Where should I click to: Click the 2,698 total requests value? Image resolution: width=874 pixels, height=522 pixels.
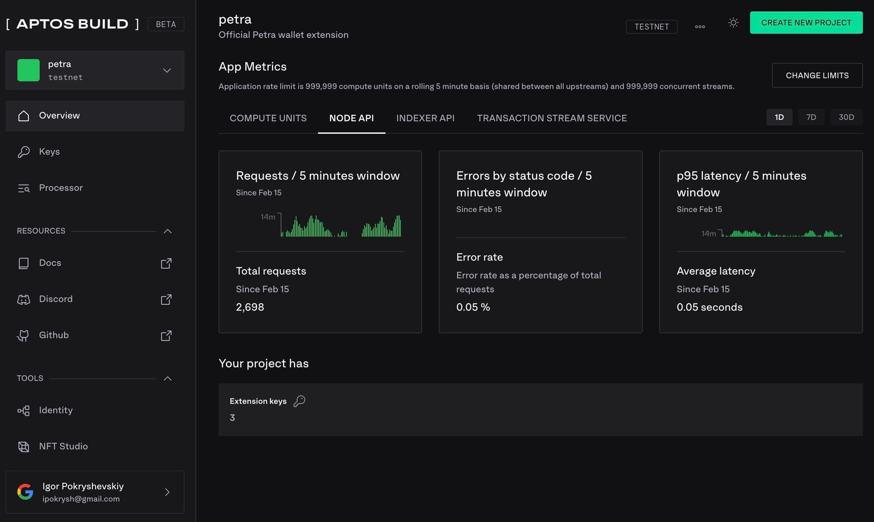[x=250, y=307]
